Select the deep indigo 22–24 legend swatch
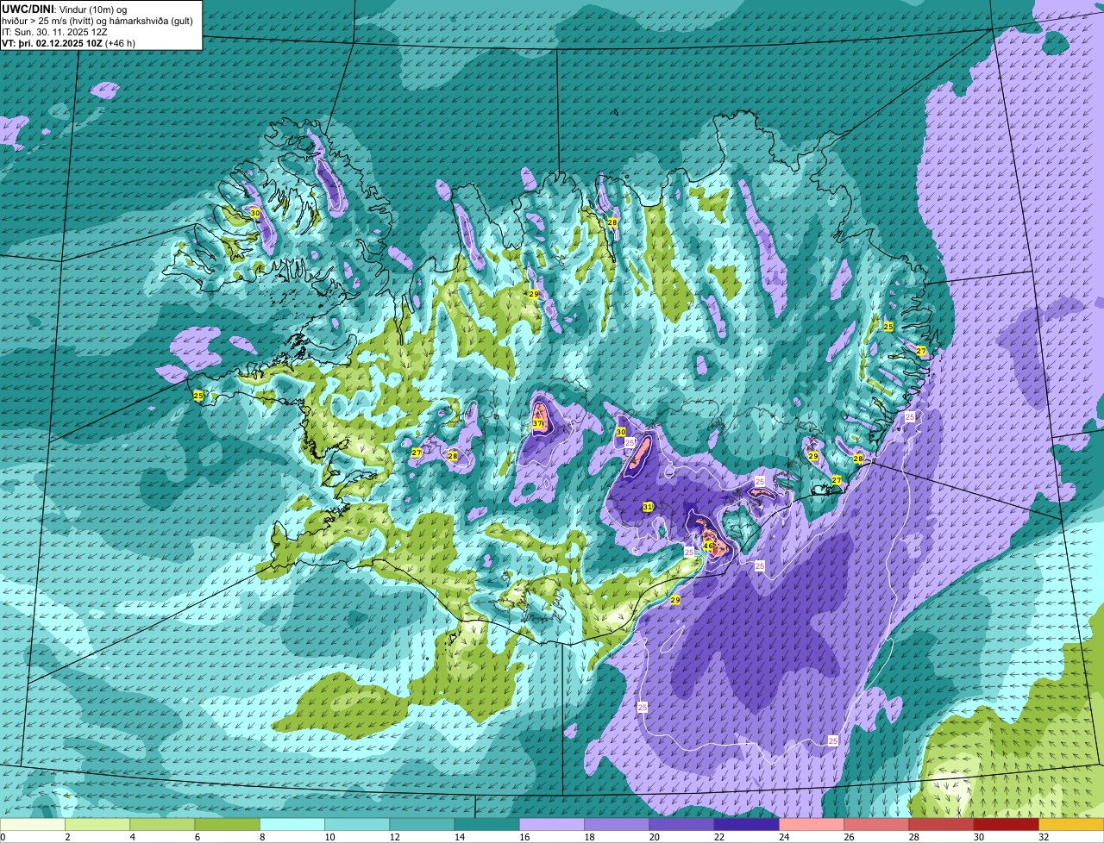The width and height of the screenshot is (1104, 843). 746,824
